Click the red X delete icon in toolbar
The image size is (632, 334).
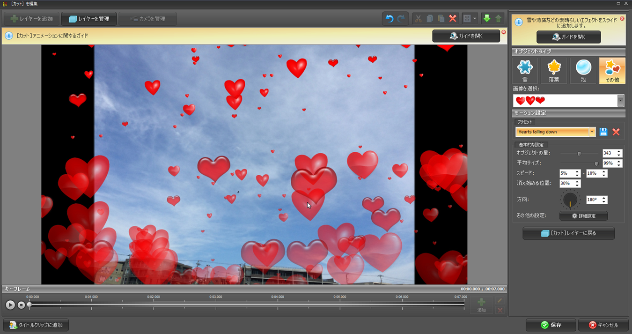[453, 19]
